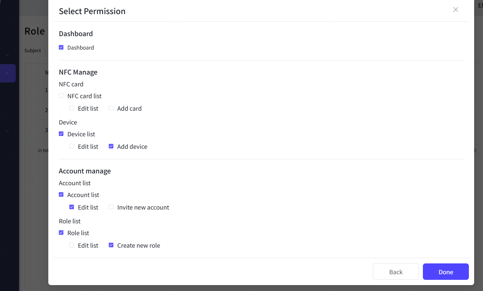The image size is (483, 291).
Task: Uncheck the Role list checkbox
Action: pyautogui.click(x=61, y=233)
